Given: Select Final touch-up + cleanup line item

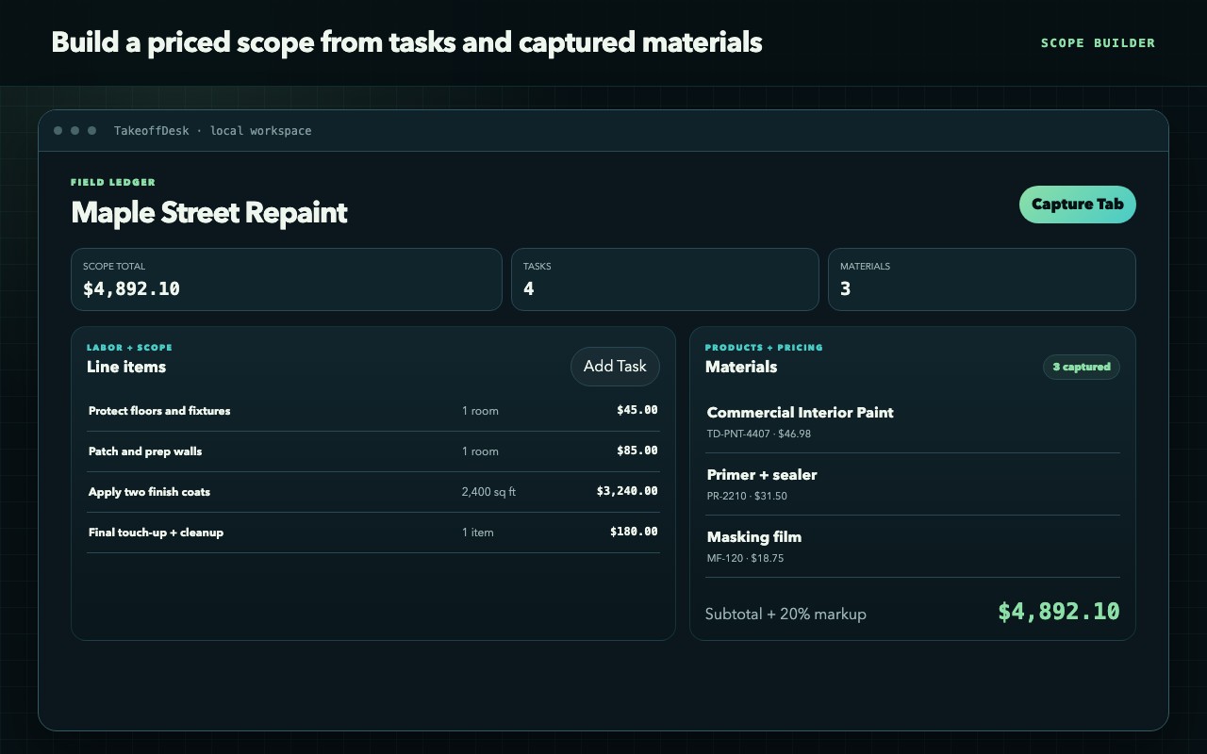Looking at the screenshot, I should tap(373, 533).
